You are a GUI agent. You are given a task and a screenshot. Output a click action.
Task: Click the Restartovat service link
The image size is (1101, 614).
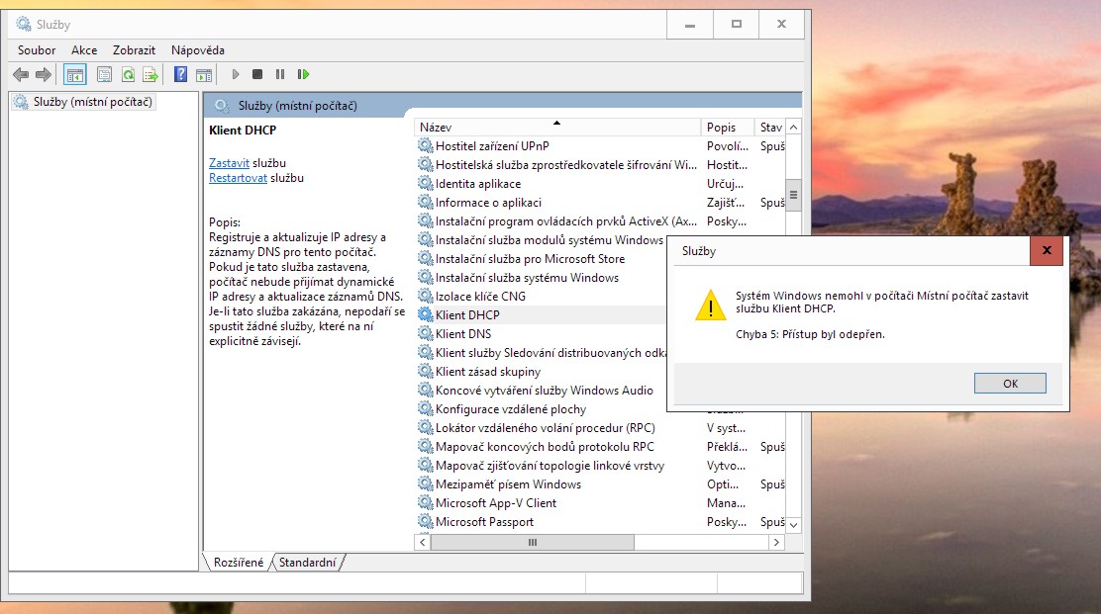pos(238,179)
